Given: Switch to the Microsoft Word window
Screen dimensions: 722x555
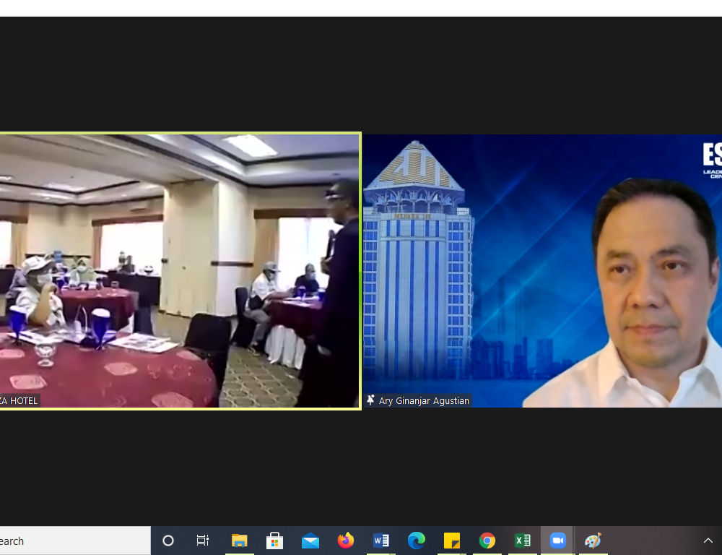Looking at the screenshot, I should [x=381, y=541].
